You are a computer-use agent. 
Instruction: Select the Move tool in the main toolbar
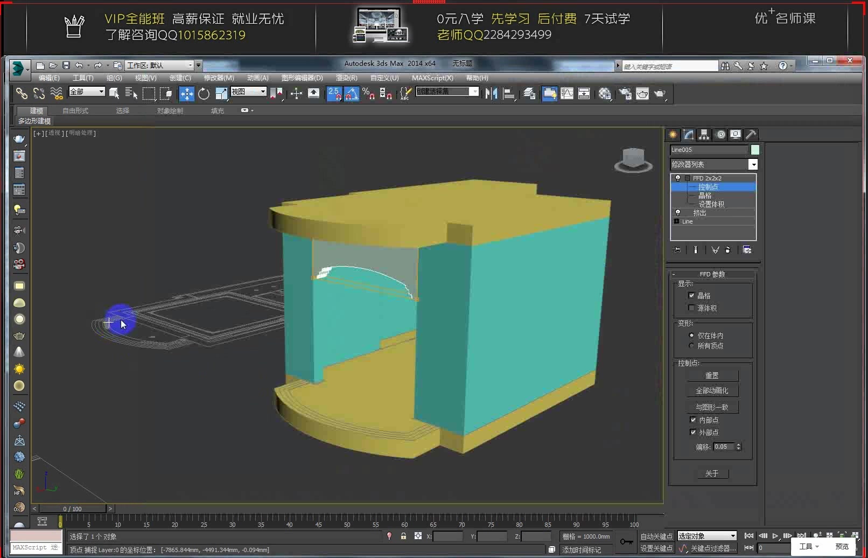pos(187,94)
